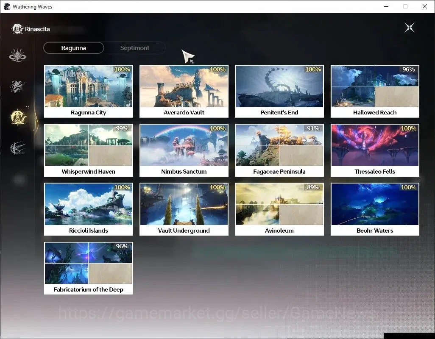Open the Nimbus Sanctum card

(x=184, y=150)
